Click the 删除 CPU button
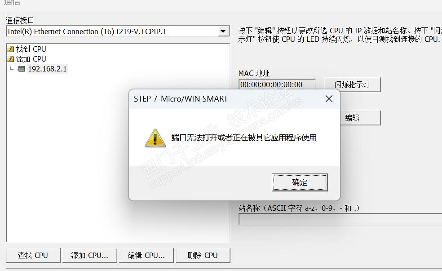The width and height of the screenshot is (442, 271). [x=203, y=255]
